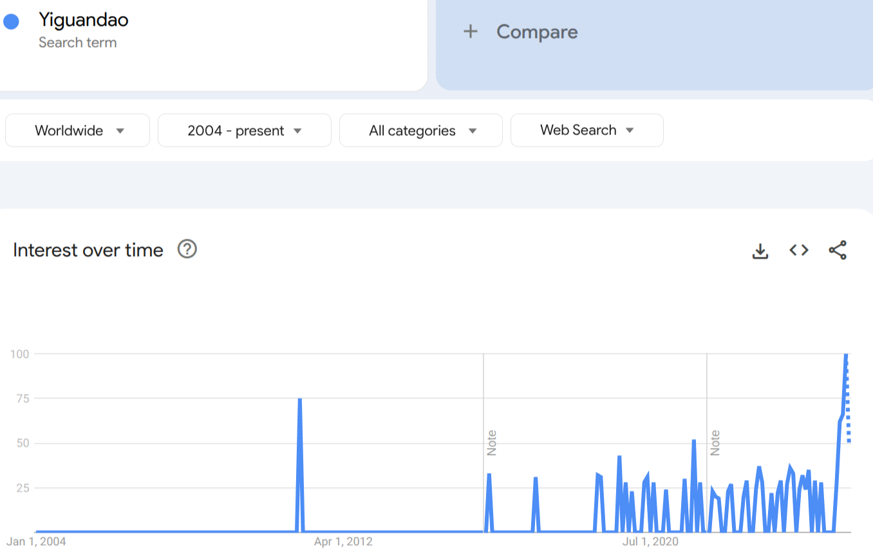
Task: Click the Jul 1, 2020 axis label
Action: point(651,541)
